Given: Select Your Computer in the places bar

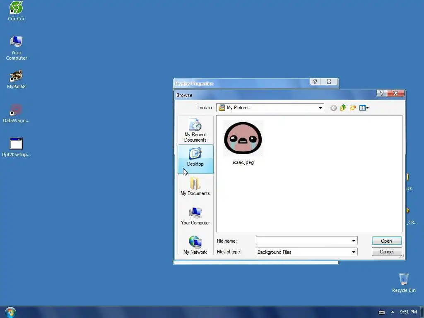Looking at the screenshot, I should [x=195, y=216].
